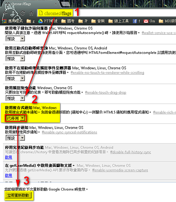Click #enable-touch-drag-drop link

[106, 92]
